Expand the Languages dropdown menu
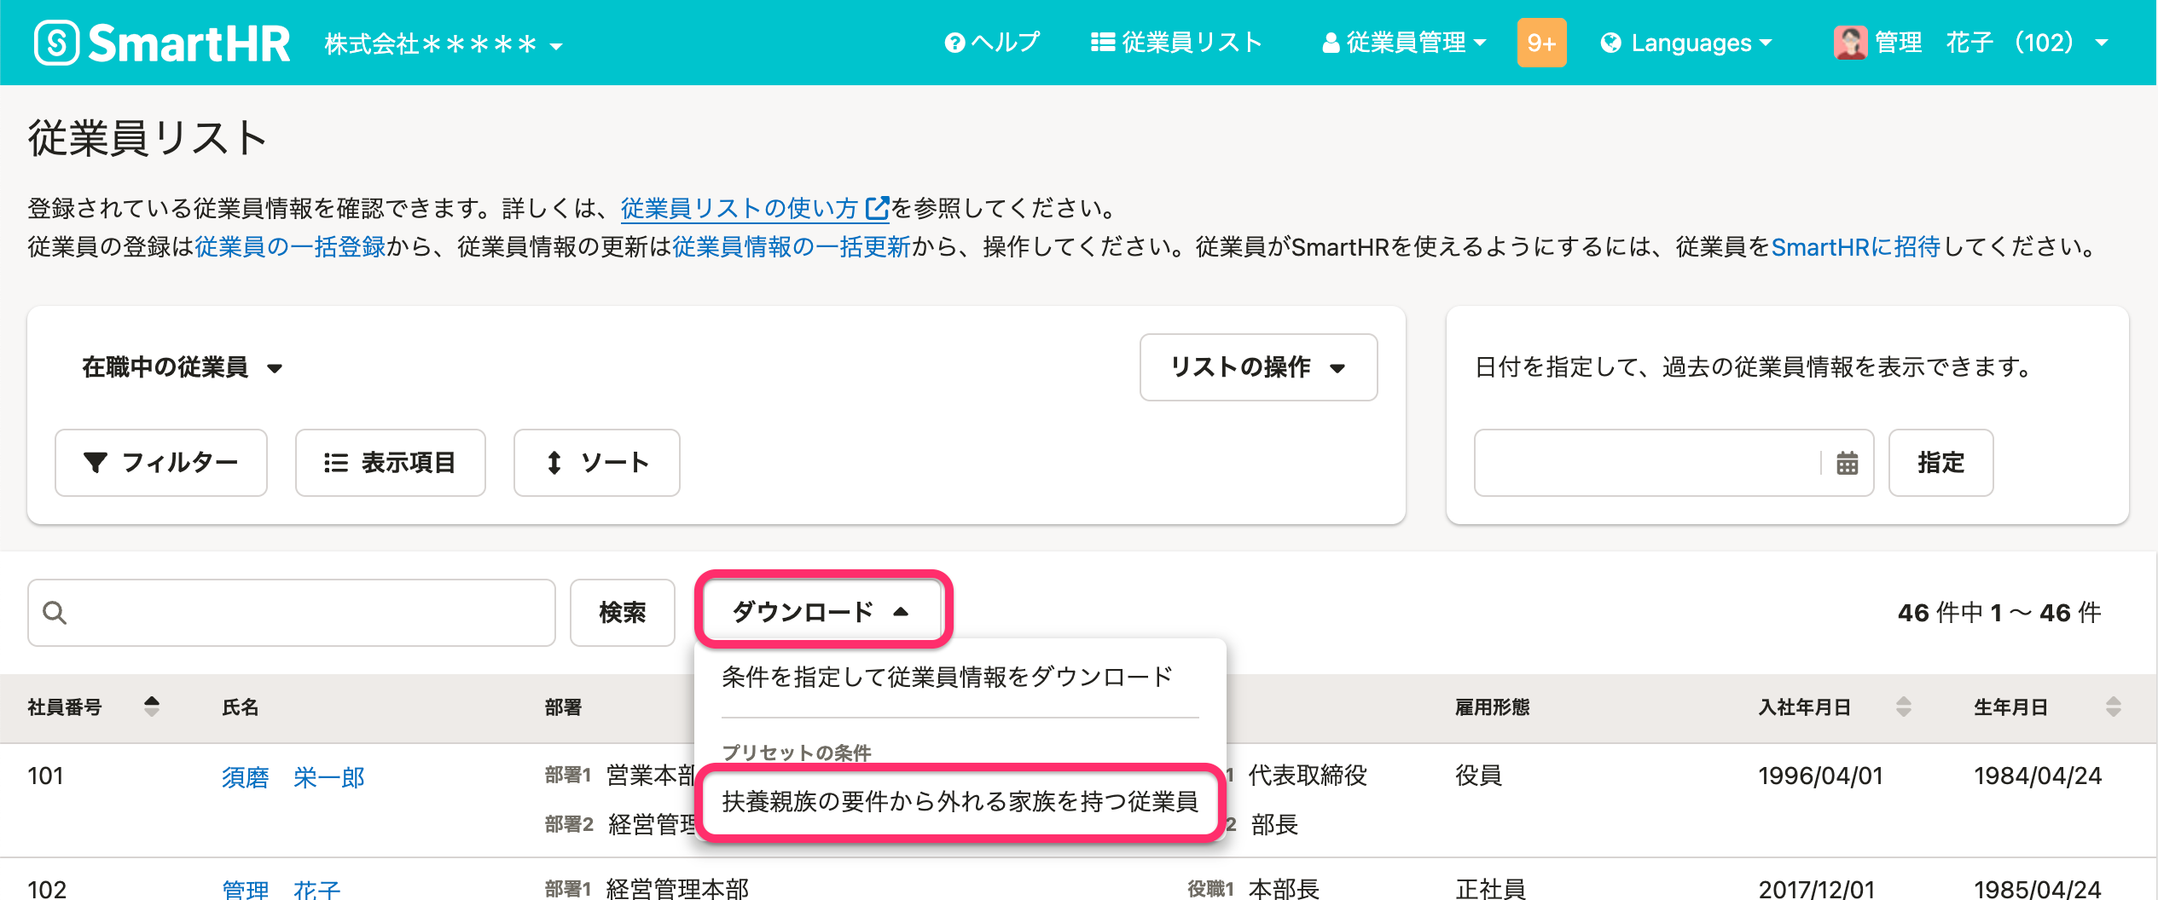This screenshot has width=2158, height=900. [x=1686, y=43]
